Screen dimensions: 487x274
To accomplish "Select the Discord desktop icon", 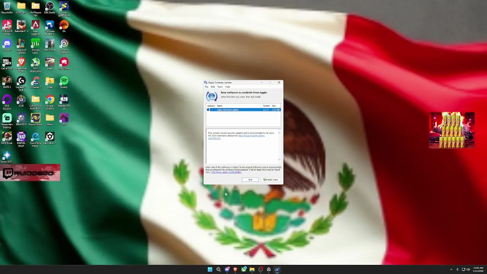I will tap(7, 45).
